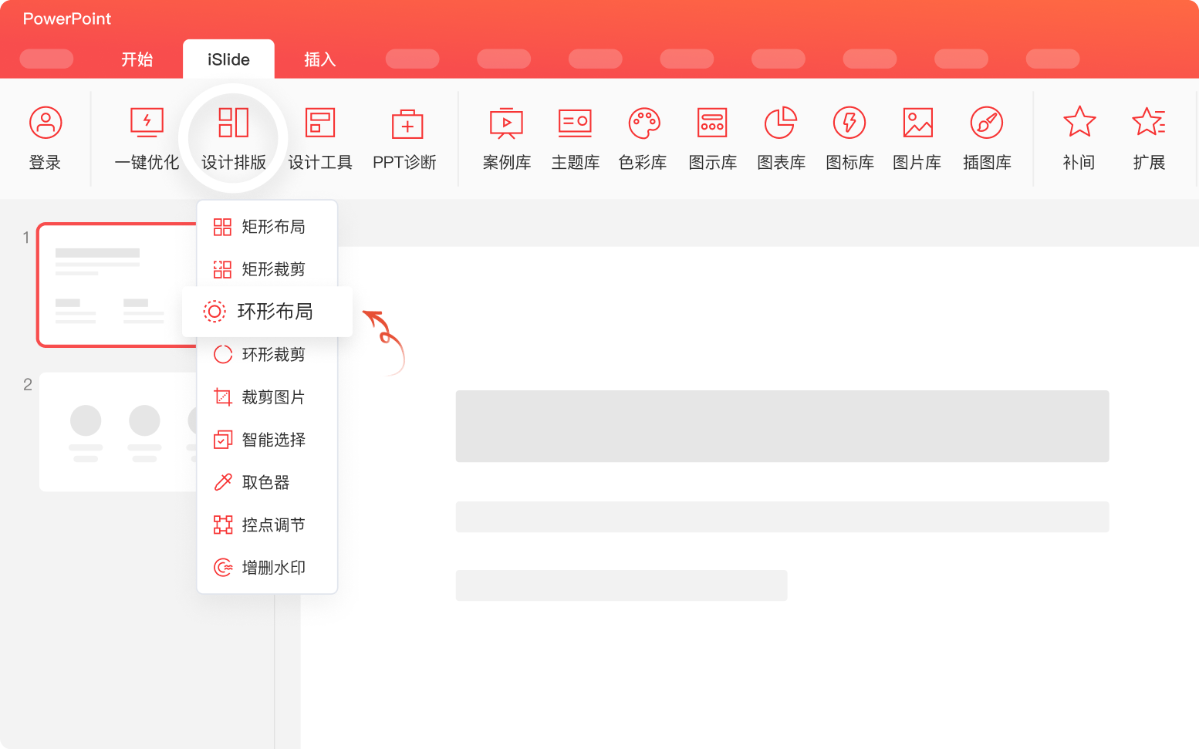Screen dimensions: 1199x749
Task: Open the 图片库 picture library
Action: (x=917, y=139)
